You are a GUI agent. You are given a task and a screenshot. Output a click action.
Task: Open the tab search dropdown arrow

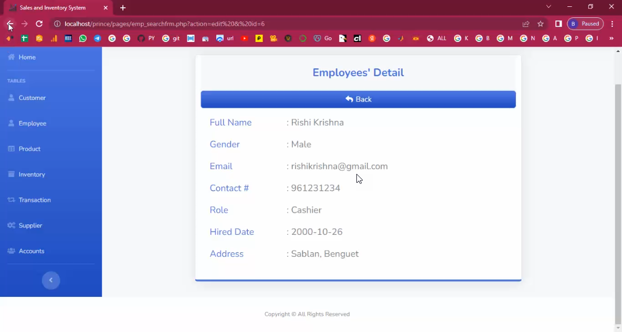[549, 7]
